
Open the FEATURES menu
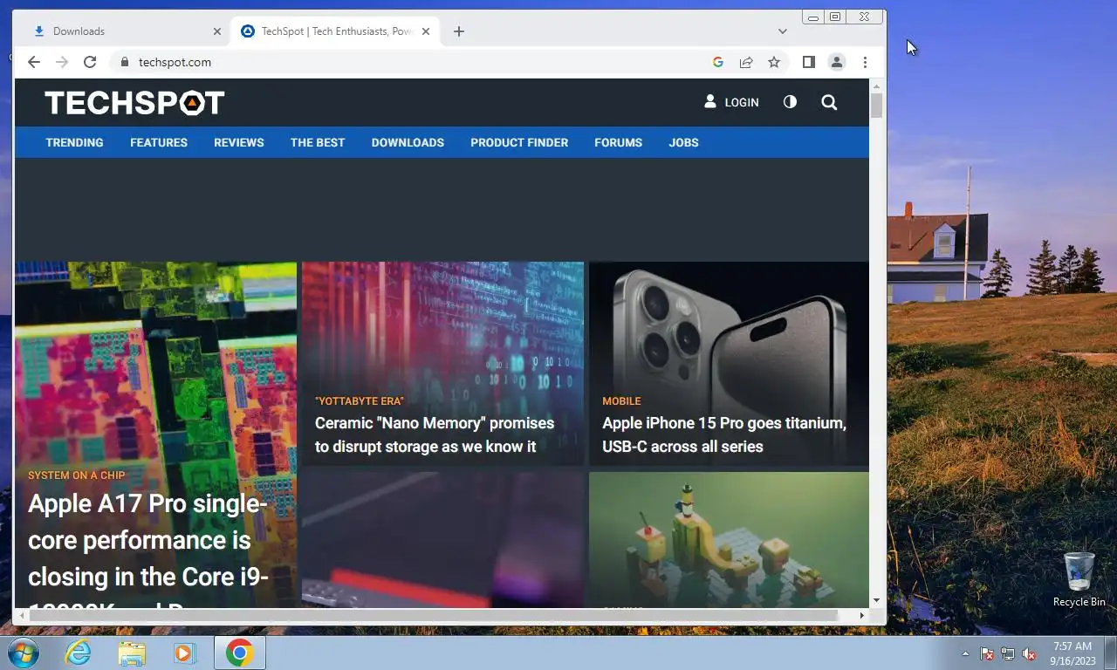[159, 142]
